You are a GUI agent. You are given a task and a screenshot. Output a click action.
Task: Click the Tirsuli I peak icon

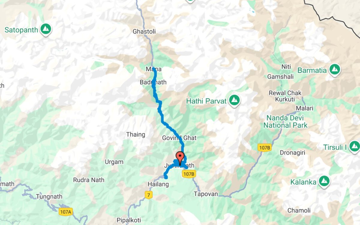[355, 147]
